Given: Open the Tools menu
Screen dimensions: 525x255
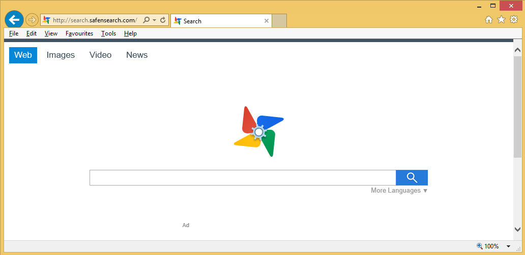Looking at the screenshot, I should pos(108,33).
